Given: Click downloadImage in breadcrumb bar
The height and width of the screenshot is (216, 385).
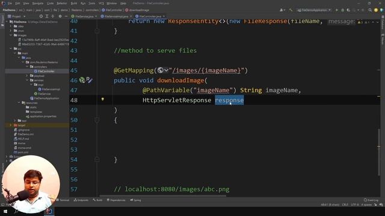Looking at the screenshot, I should point(137,10).
